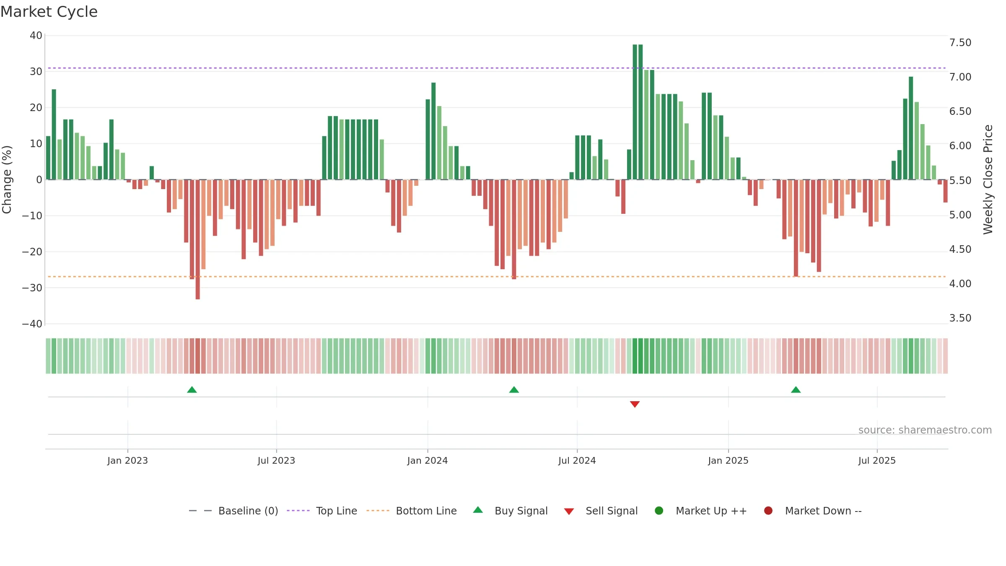
Task: Click the 40 tick on change axis
Action: click(x=36, y=36)
